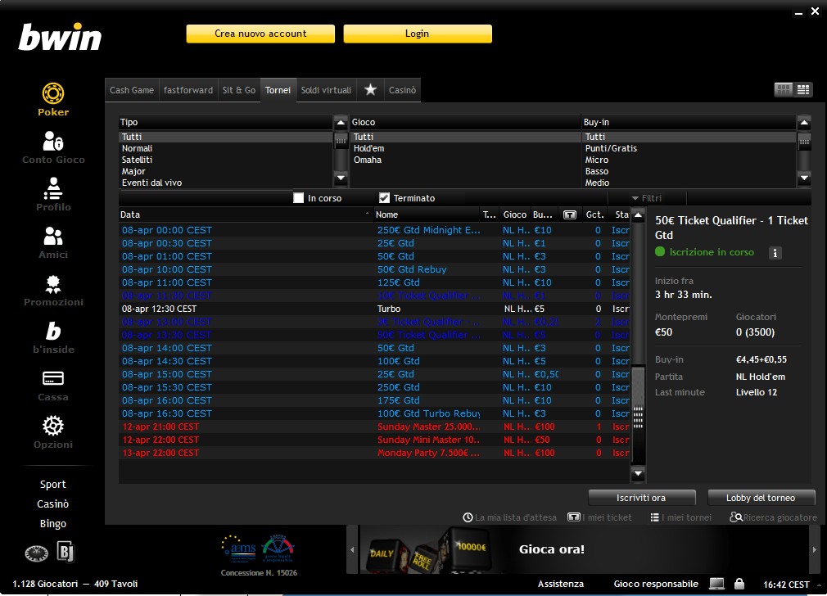Click the padlock icon in status bar
Image resolution: width=827 pixels, height=596 pixels.
tap(739, 584)
